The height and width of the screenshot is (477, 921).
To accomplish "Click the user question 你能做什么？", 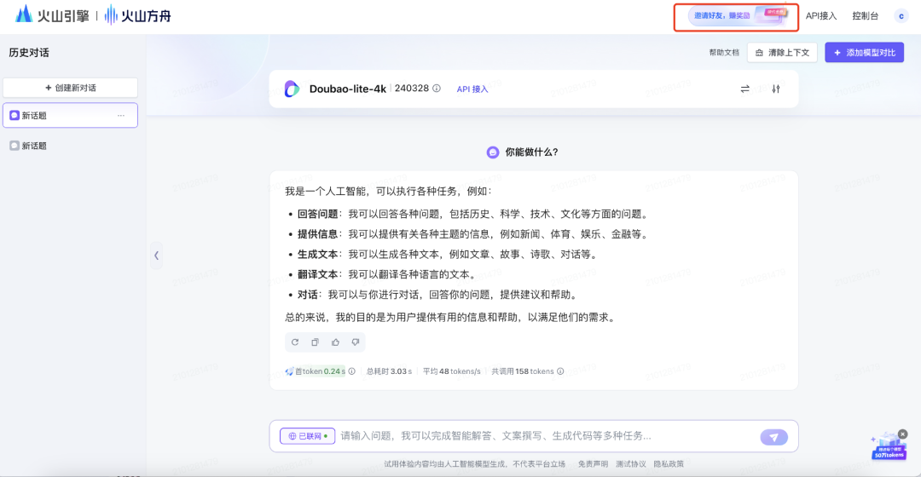I will coord(531,152).
